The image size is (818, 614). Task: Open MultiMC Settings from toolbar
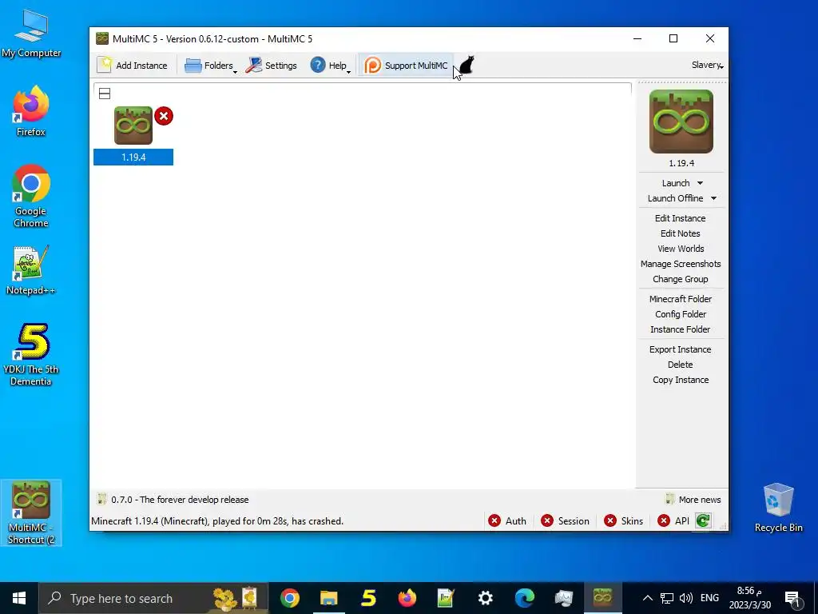coord(272,66)
